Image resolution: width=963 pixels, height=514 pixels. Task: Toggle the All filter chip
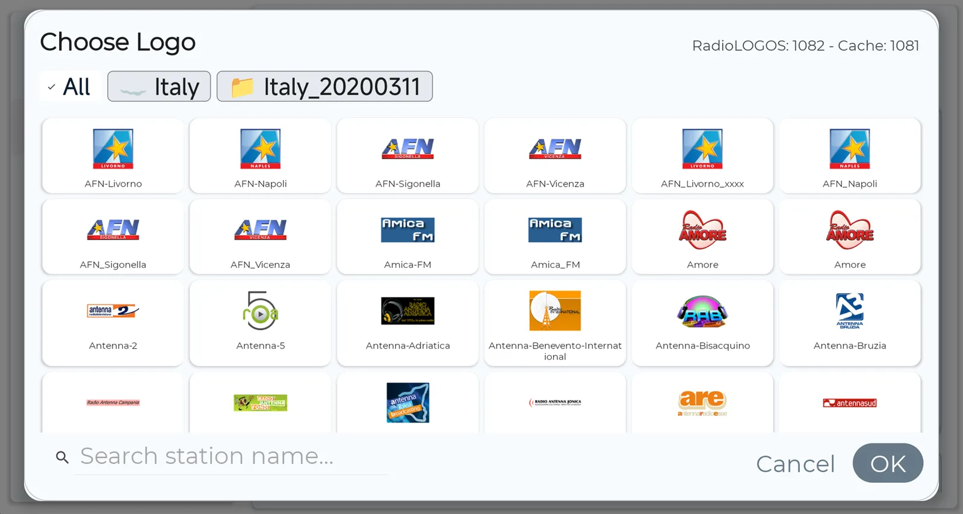point(70,87)
